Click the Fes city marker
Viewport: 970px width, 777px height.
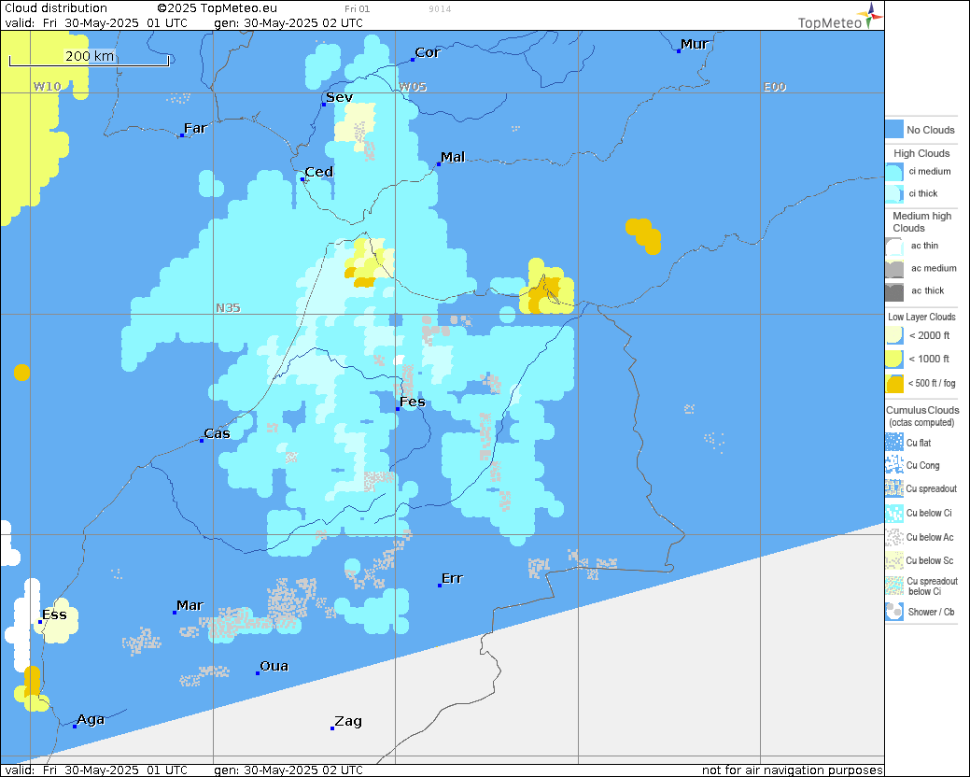(x=398, y=409)
